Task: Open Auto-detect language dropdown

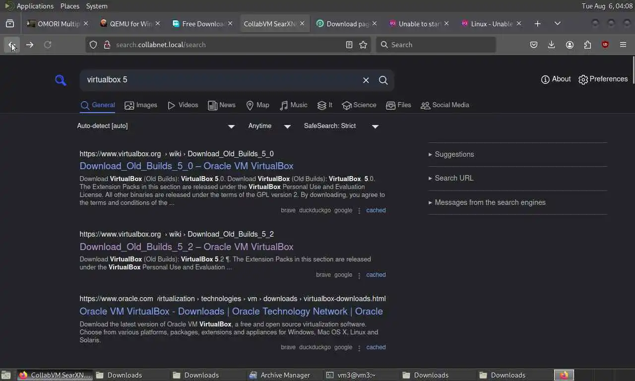Action: coord(156,126)
